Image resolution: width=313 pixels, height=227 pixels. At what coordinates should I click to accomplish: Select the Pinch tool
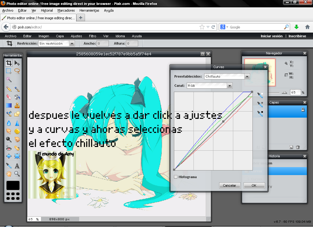[x=17, y=156]
